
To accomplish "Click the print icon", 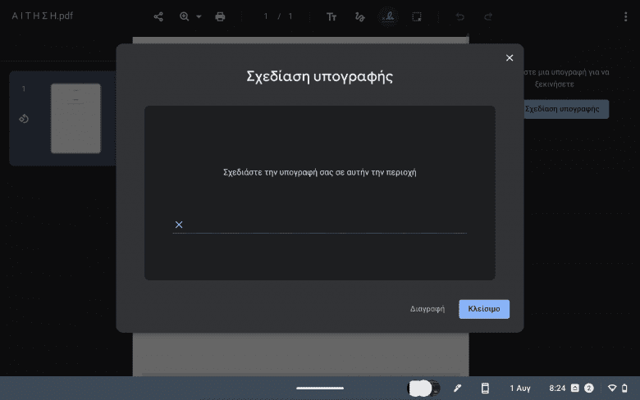I will pos(220,16).
